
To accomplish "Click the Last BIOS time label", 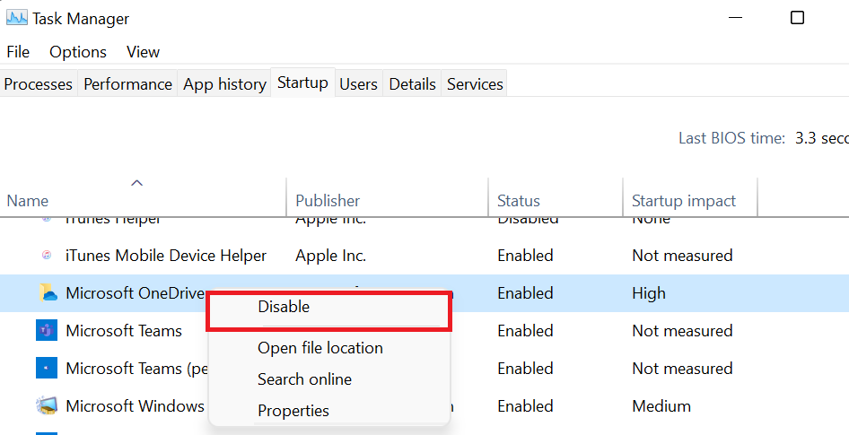I will pyautogui.click(x=732, y=138).
